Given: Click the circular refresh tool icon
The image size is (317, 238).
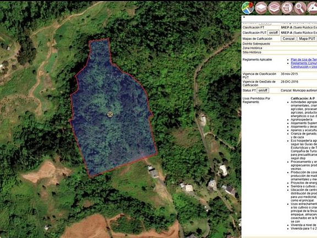Looking at the screenshot, I should click(x=287, y=8).
